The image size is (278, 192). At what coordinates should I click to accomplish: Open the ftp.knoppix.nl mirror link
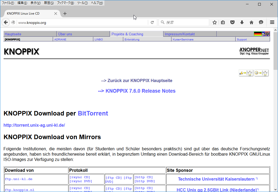click(20, 190)
